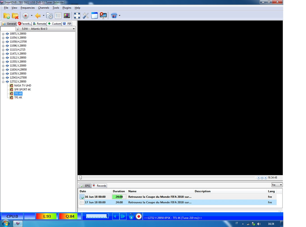Open settings with the wrench-screwdriver icon
306x227 pixels.
[86, 16]
